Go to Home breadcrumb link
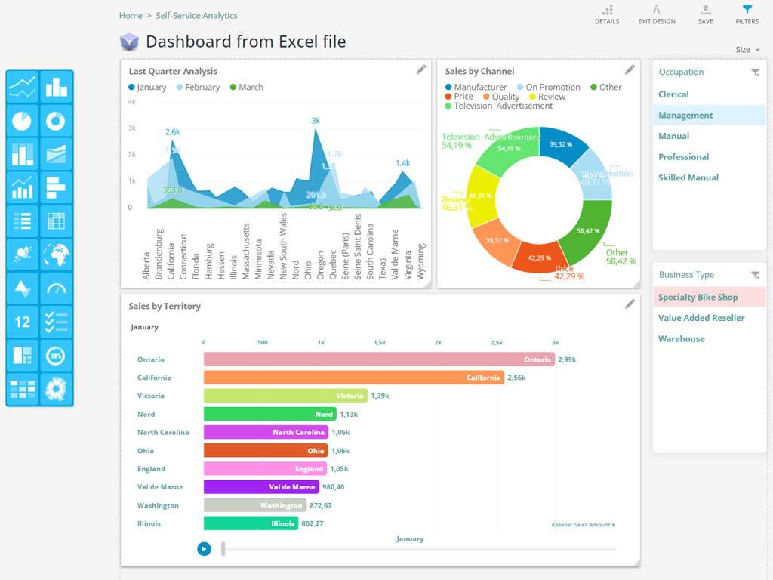The width and height of the screenshot is (773, 580). click(x=131, y=16)
